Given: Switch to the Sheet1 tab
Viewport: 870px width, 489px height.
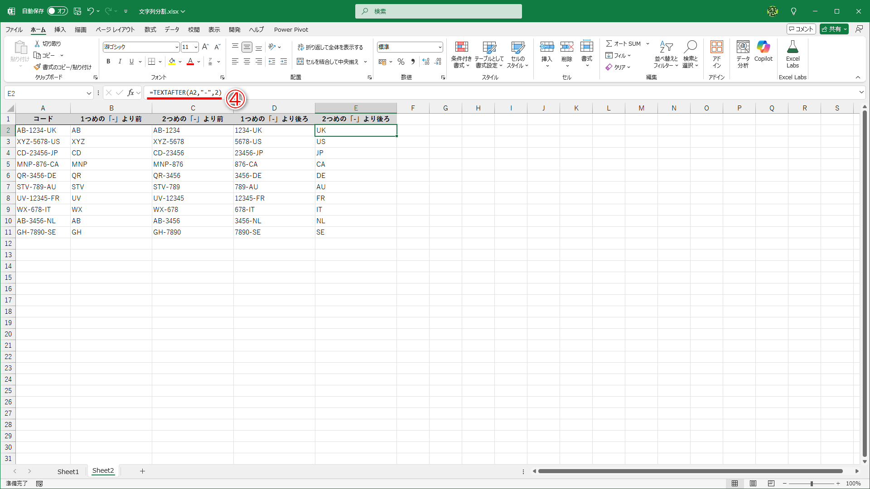Looking at the screenshot, I should coord(68,471).
